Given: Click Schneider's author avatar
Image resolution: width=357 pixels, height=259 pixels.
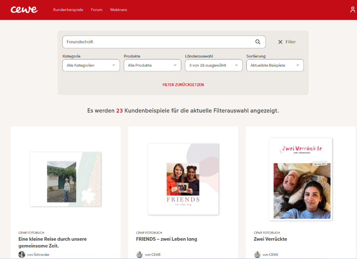Looking at the screenshot, I should [x=22, y=254].
